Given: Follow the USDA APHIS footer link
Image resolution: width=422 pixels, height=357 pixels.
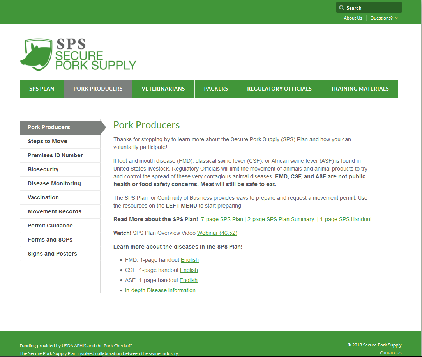Looking at the screenshot, I should coord(74,346).
